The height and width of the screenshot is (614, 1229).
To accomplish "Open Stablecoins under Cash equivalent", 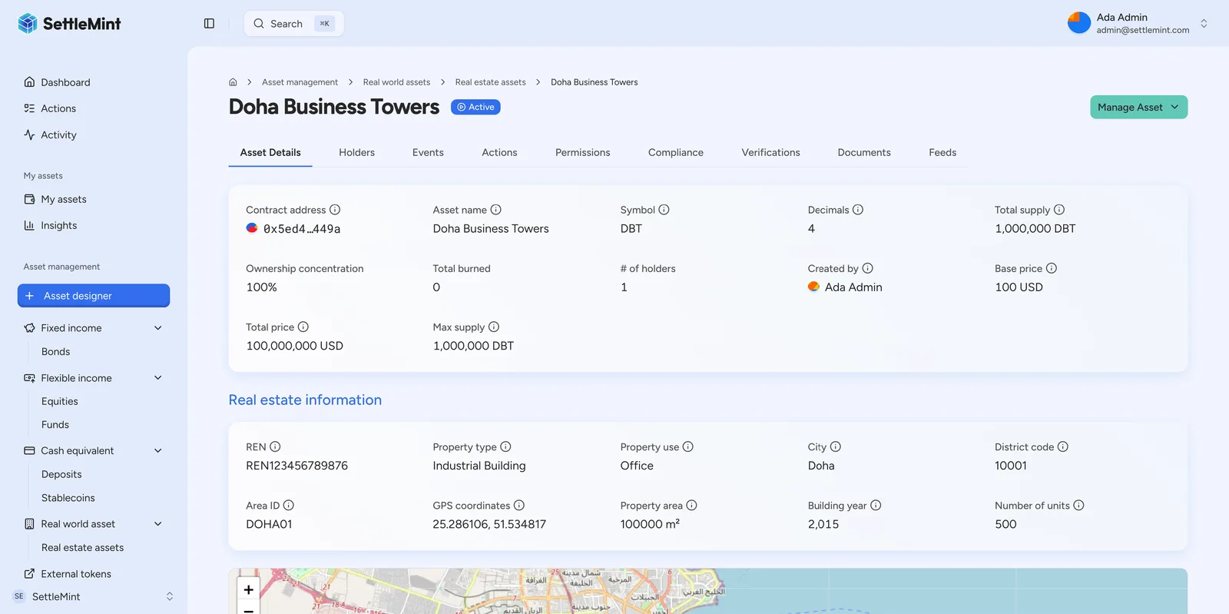I will 68,498.
